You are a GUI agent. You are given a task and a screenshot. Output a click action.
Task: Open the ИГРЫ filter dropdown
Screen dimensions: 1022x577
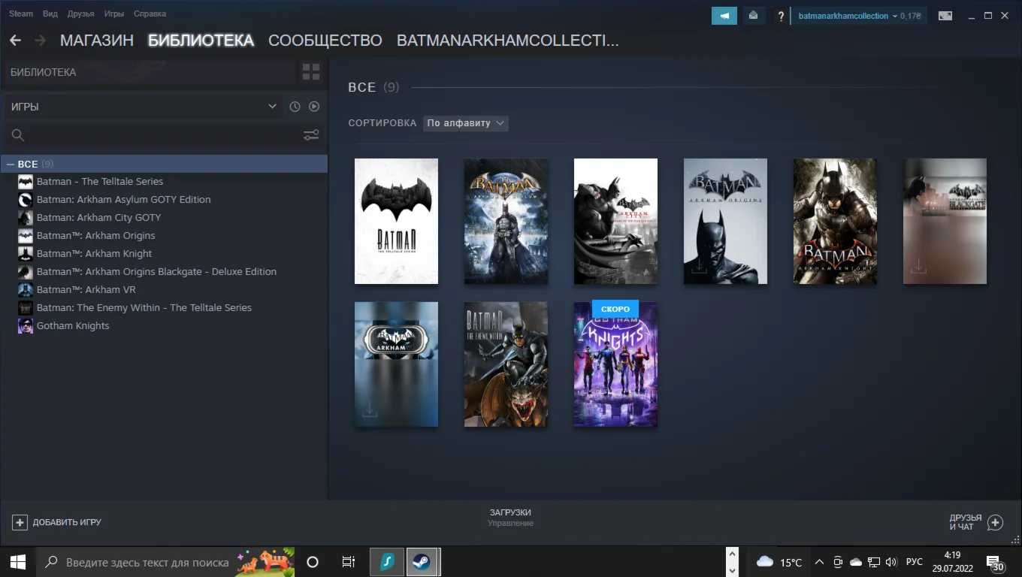tap(143, 107)
